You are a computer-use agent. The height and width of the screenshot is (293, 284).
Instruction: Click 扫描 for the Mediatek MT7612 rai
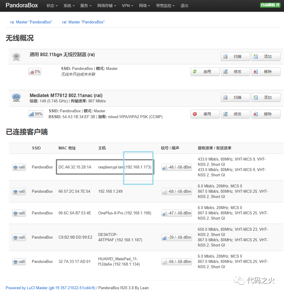click(x=235, y=97)
